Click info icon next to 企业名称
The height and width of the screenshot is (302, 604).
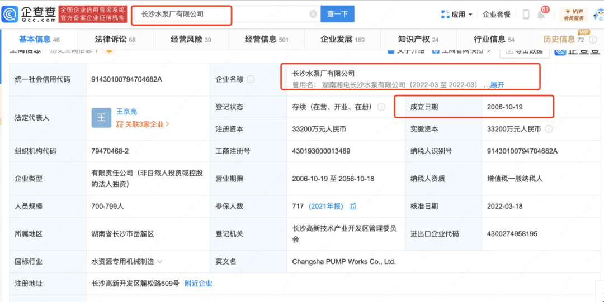point(251,79)
